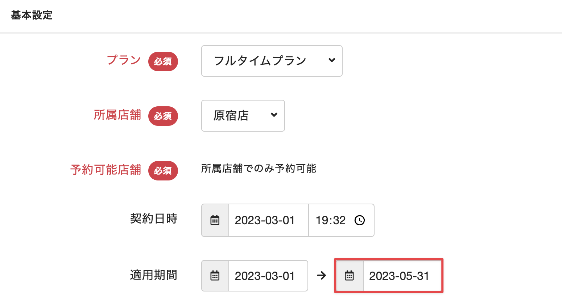The height and width of the screenshot is (298, 562).
Task: Click the clock icon in the 19:32 field
Action: [360, 220]
